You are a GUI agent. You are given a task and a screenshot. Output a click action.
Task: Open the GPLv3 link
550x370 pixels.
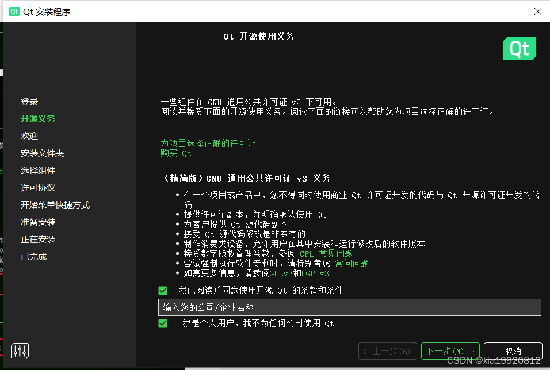281,273
